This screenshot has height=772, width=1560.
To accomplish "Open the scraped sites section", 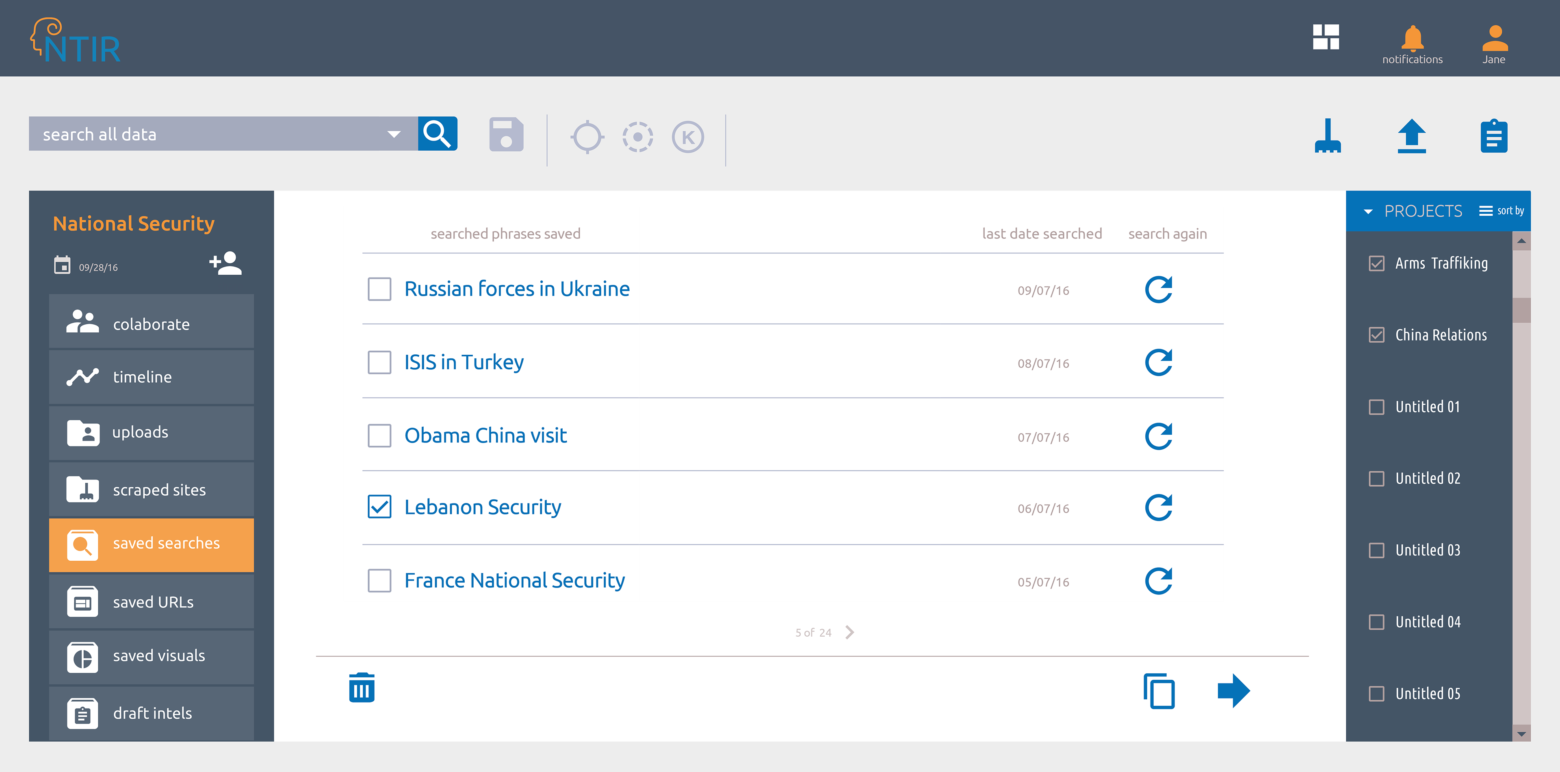I will [x=152, y=489].
